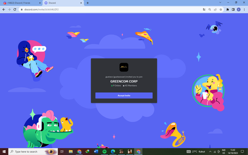Open the translate page icon
This screenshot has height=155, width=248.
click(204, 9)
